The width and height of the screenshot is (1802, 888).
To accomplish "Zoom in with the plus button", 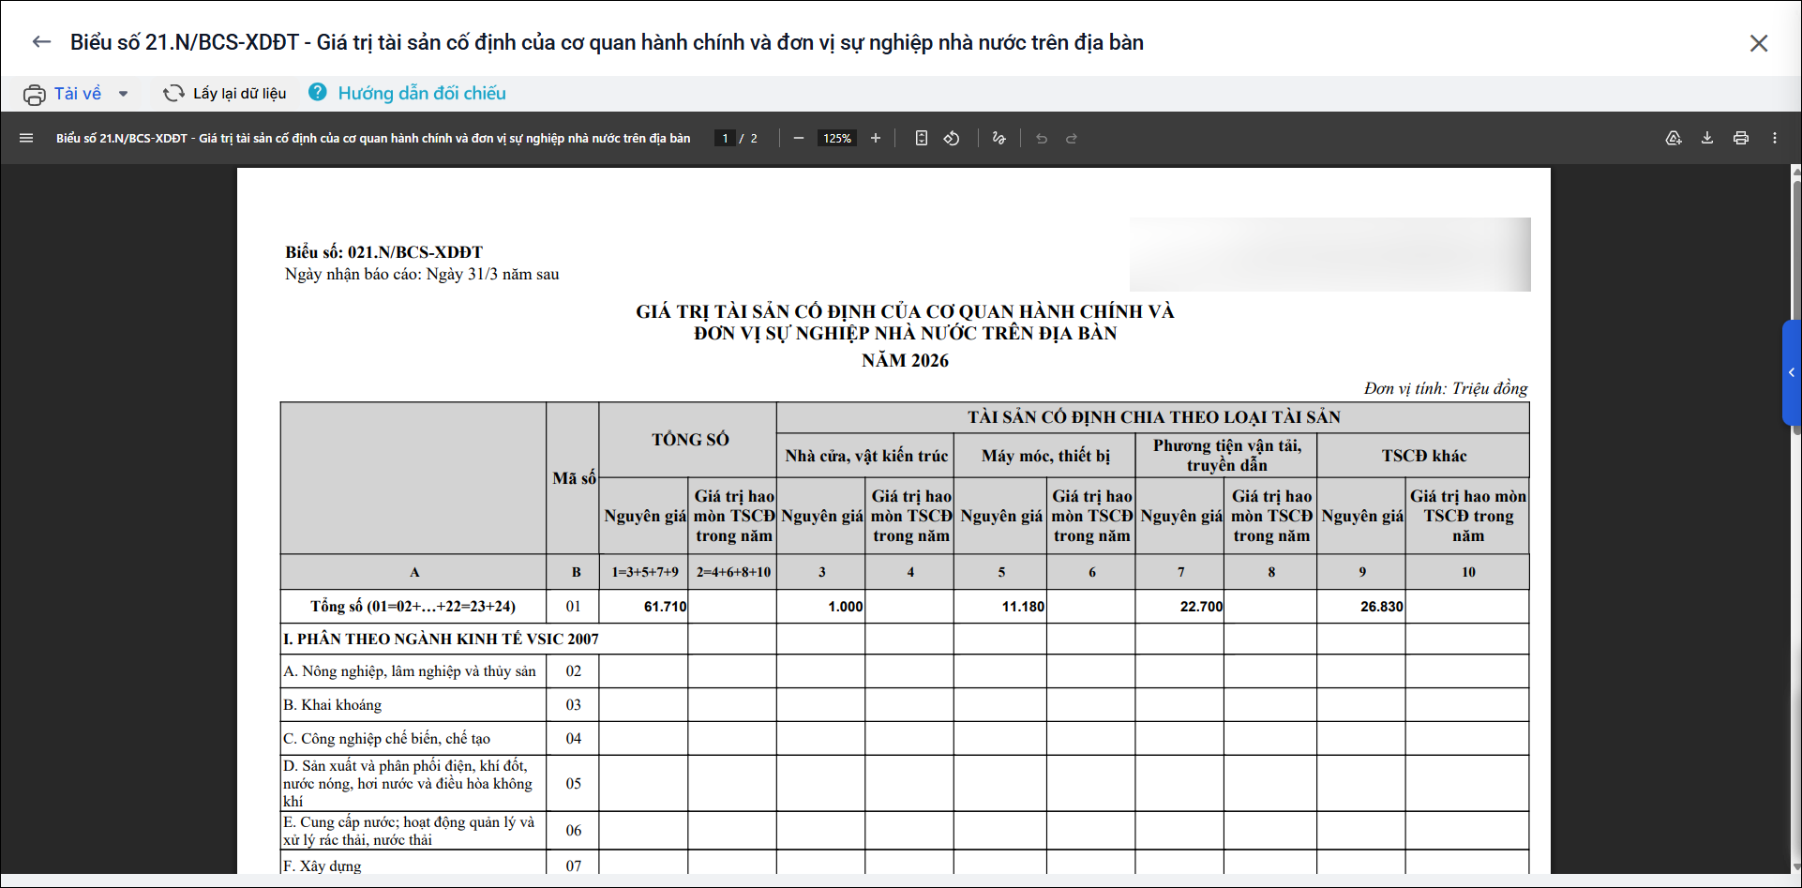I will pyautogui.click(x=876, y=138).
